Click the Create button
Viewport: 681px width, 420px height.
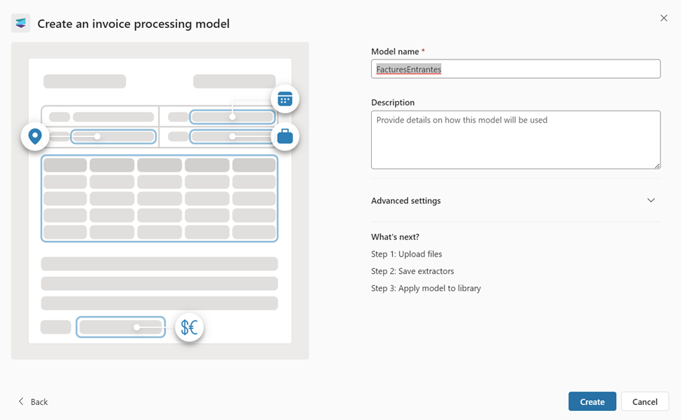coord(592,401)
